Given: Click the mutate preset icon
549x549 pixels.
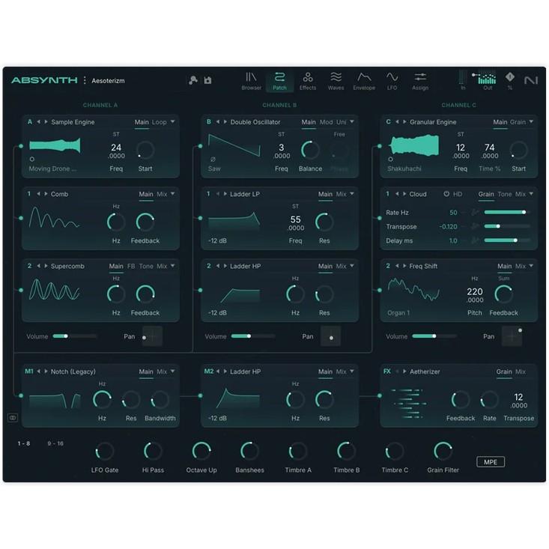Looking at the screenshot, I should pyautogui.click(x=193, y=81).
